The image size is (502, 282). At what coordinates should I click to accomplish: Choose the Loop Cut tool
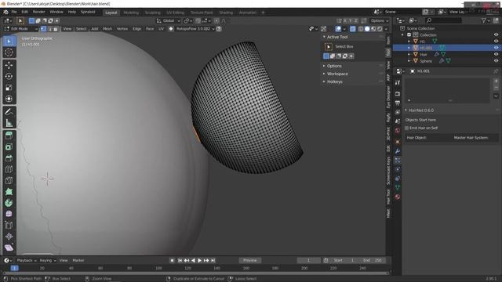(9, 169)
